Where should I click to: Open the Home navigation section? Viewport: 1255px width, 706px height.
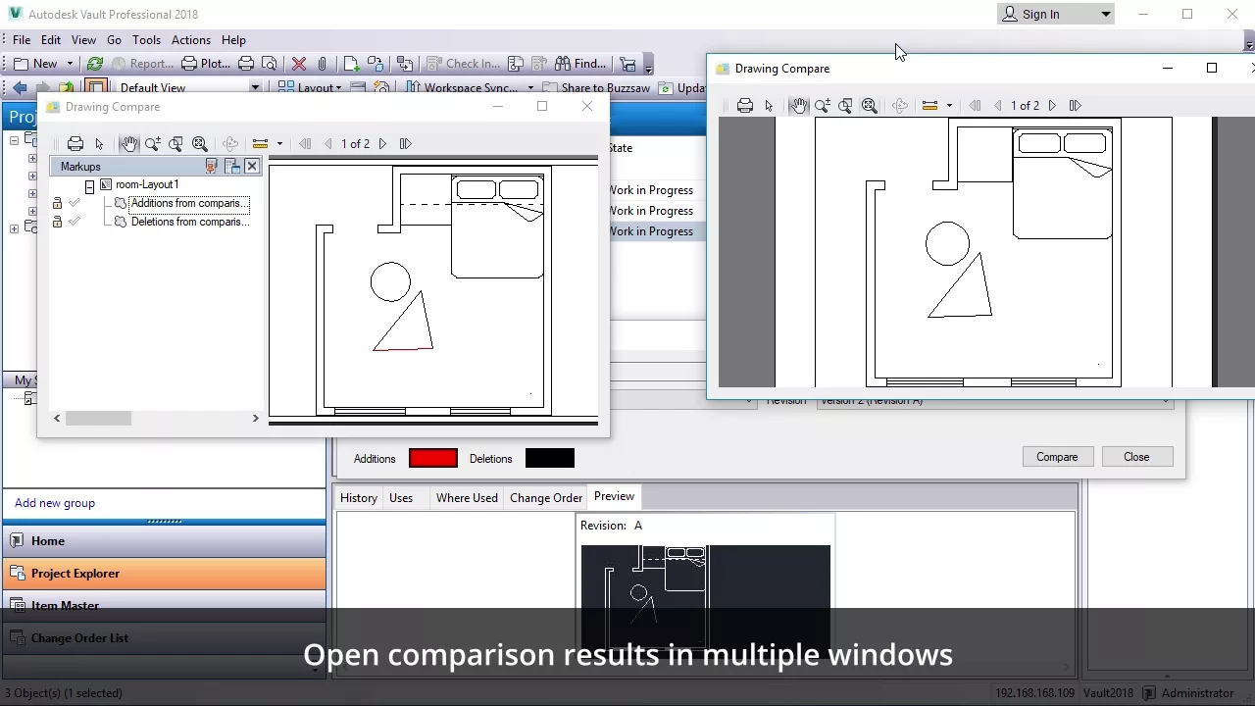(165, 541)
